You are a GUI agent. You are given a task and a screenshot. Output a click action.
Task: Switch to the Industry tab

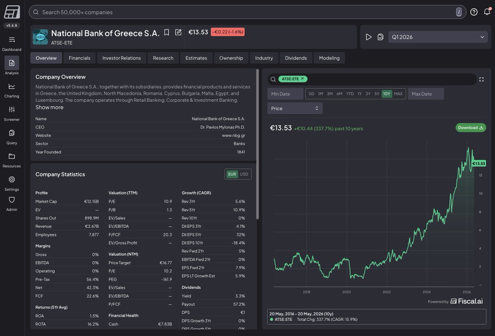tap(264, 58)
